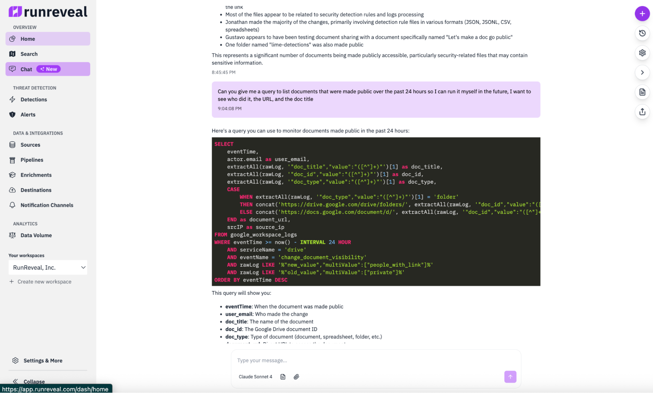Click the SELECT keyword in the query
Image resolution: width=653 pixels, height=393 pixels.
coord(224,144)
